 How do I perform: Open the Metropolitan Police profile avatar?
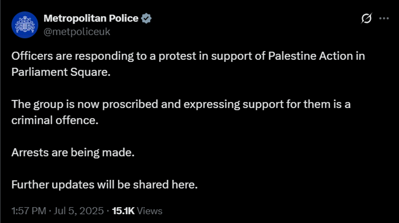(x=25, y=25)
